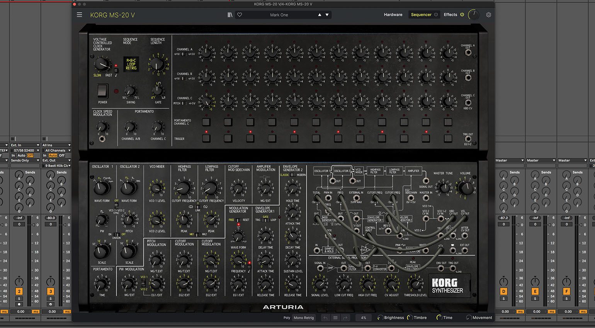Image resolution: width=595 pixels, height=328 pixels.
Task: Click the Timbre macro knob
Action: coord(410,318)
